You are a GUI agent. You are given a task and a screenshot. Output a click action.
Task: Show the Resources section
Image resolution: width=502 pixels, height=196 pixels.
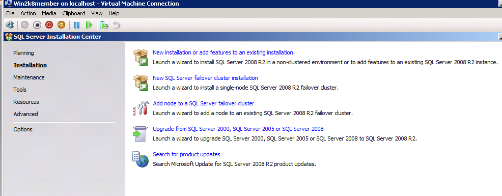click(26, 101)
